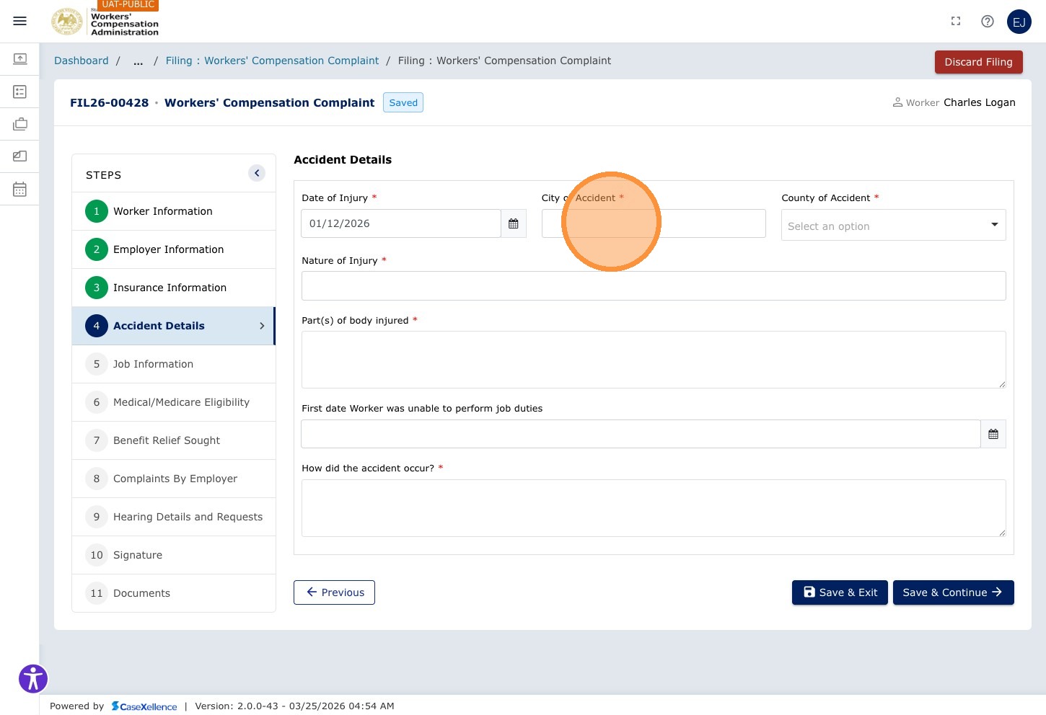
Task: Go to step 2 Employer Information
Action: point(174,249)
